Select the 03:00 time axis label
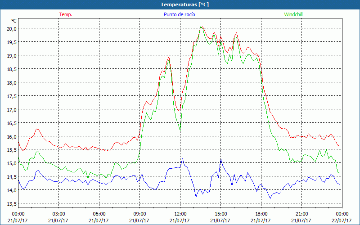Image resolution: width=360 pixels, height=225 pixels. coord(58,214)
